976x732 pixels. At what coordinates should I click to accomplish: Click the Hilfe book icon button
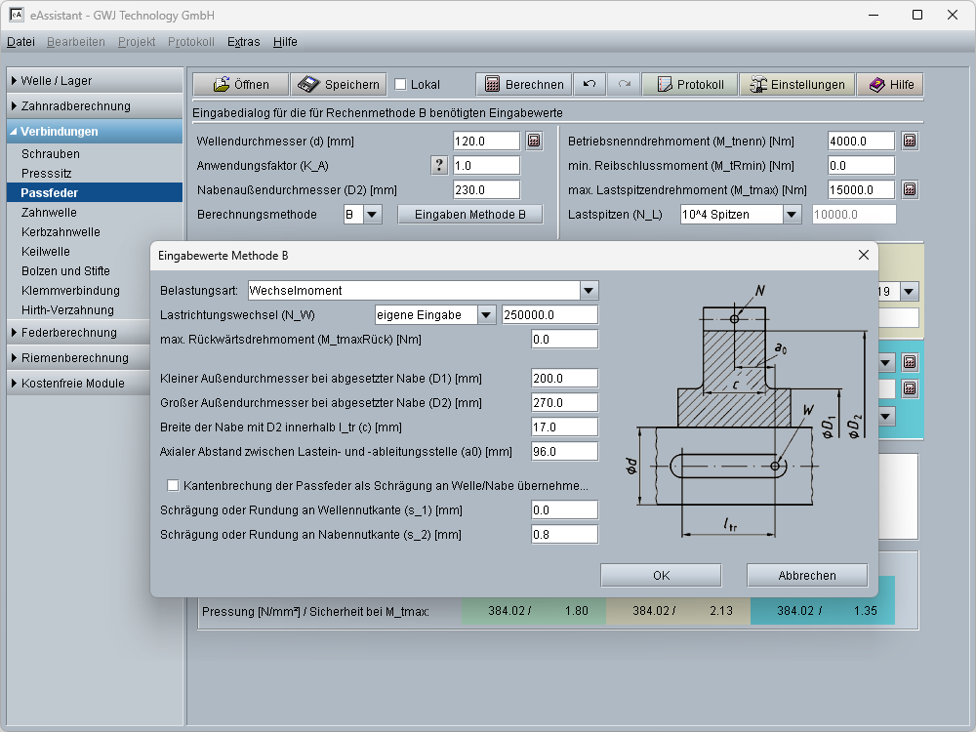point(890,85)
